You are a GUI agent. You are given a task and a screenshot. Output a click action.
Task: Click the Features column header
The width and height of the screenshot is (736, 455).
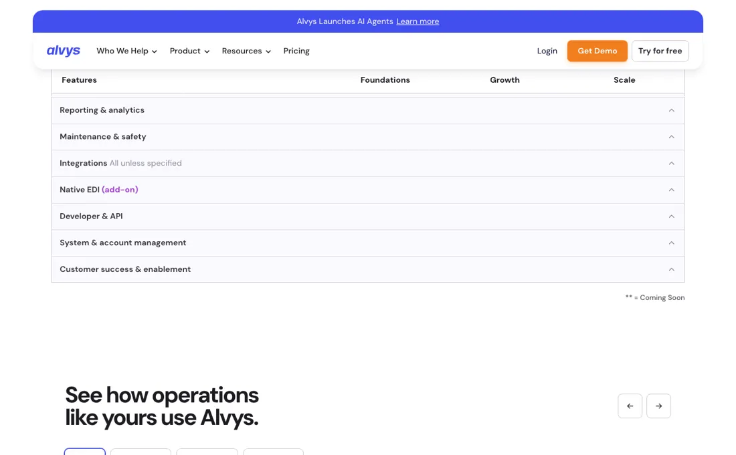click(x=79, y=80)
